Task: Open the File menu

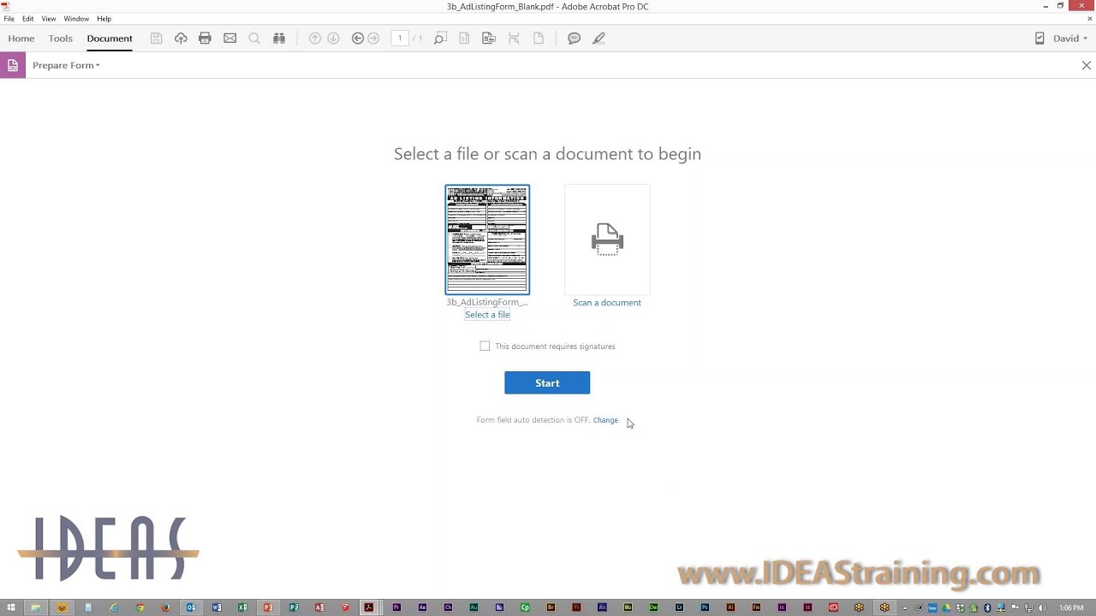Action: click(9, 19)
